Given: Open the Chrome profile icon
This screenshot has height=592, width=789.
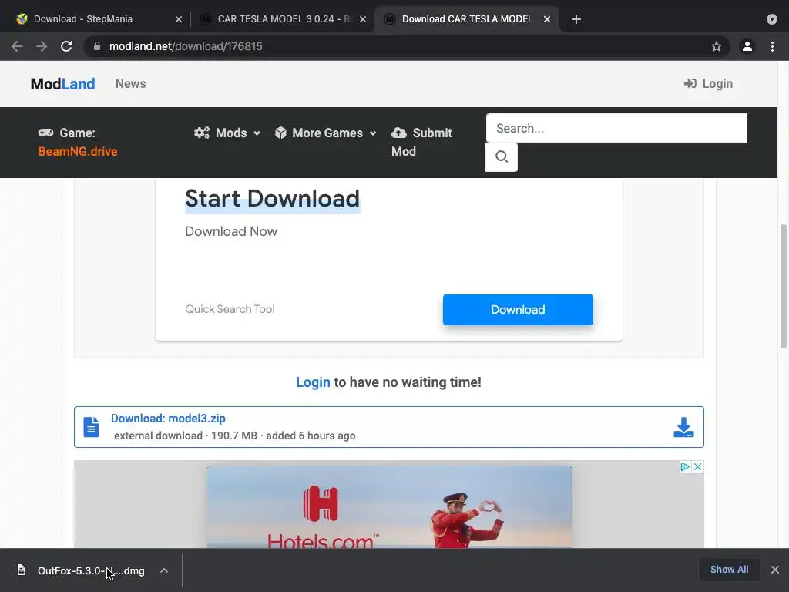Looking at the screenshot, I should click(x=747, y=46).
